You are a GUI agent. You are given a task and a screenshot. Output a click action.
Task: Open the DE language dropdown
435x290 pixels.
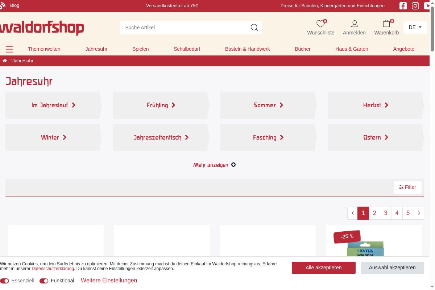coord(415,28)
